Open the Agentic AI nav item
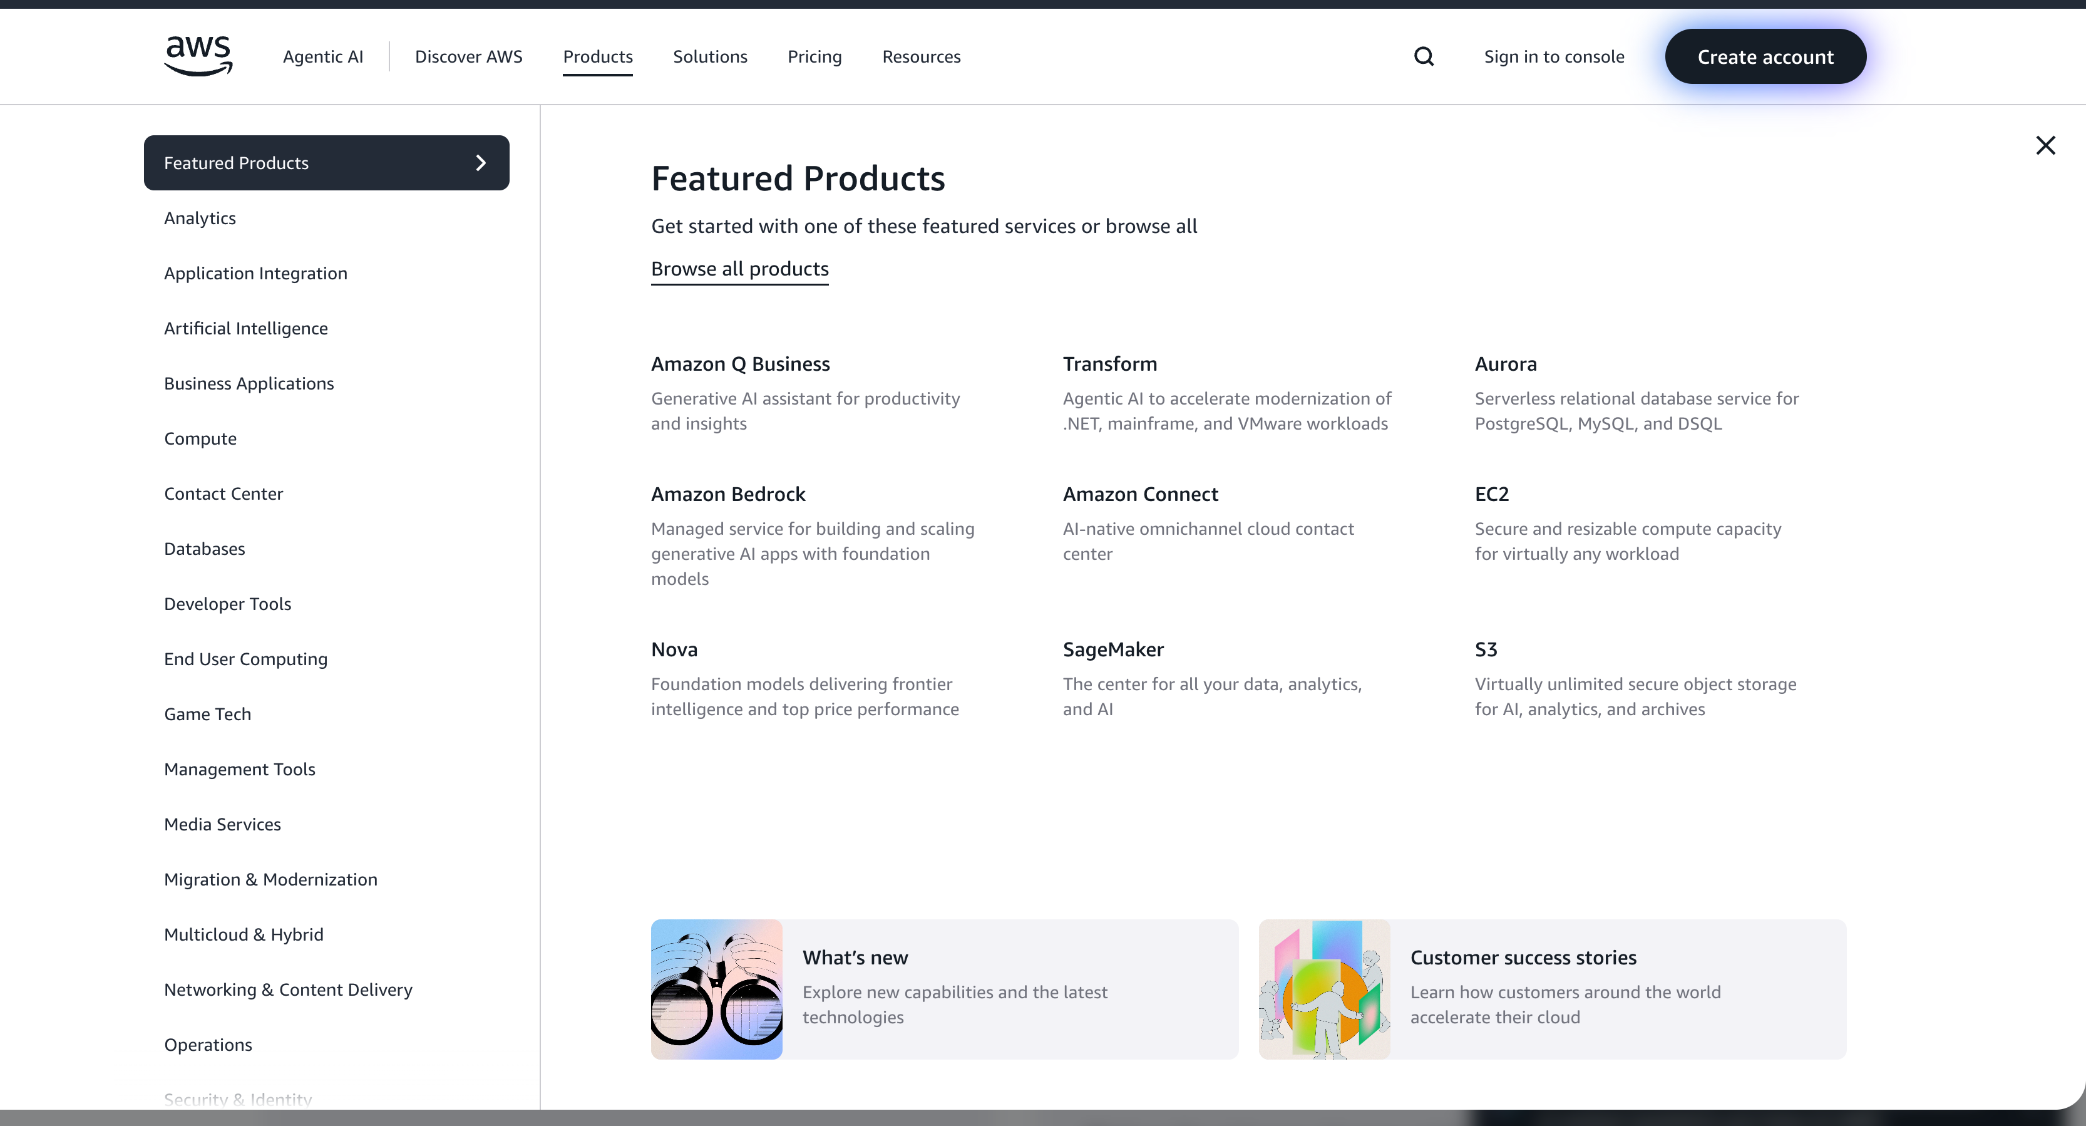Screen dimensions: 2086x1126 click(x=323, y=57)
